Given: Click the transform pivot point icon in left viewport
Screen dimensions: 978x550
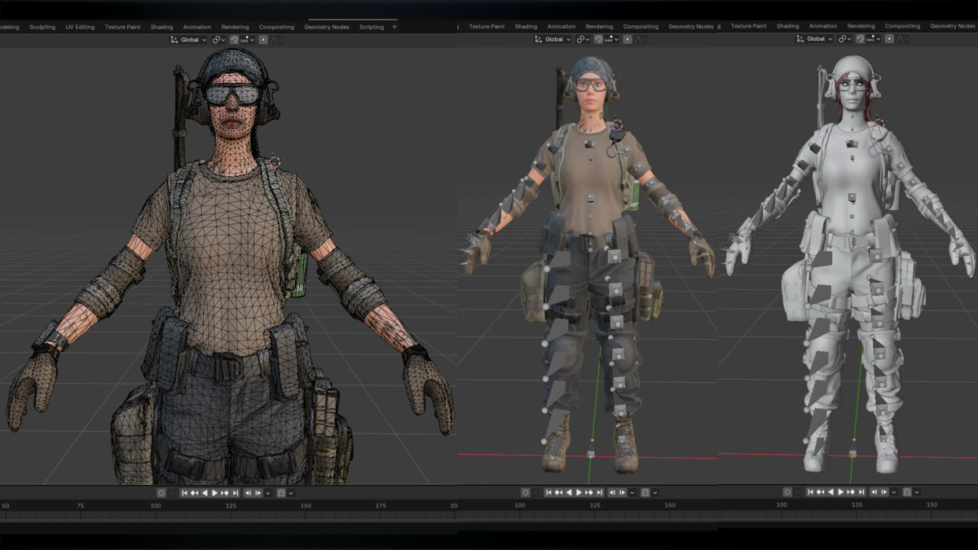Looking at the screenshot, I should (218, 40).
